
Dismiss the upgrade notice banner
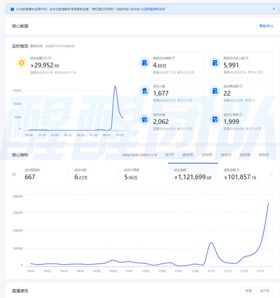(274, 9)
